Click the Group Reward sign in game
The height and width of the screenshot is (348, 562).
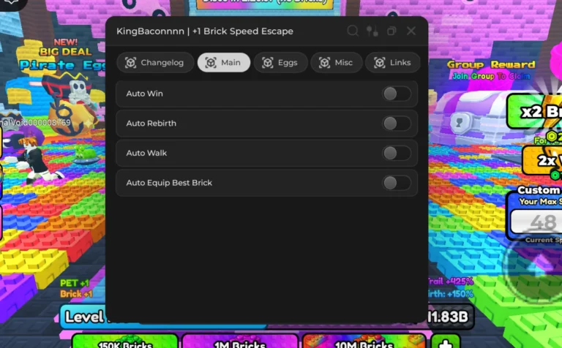click(x=491, y=69)
